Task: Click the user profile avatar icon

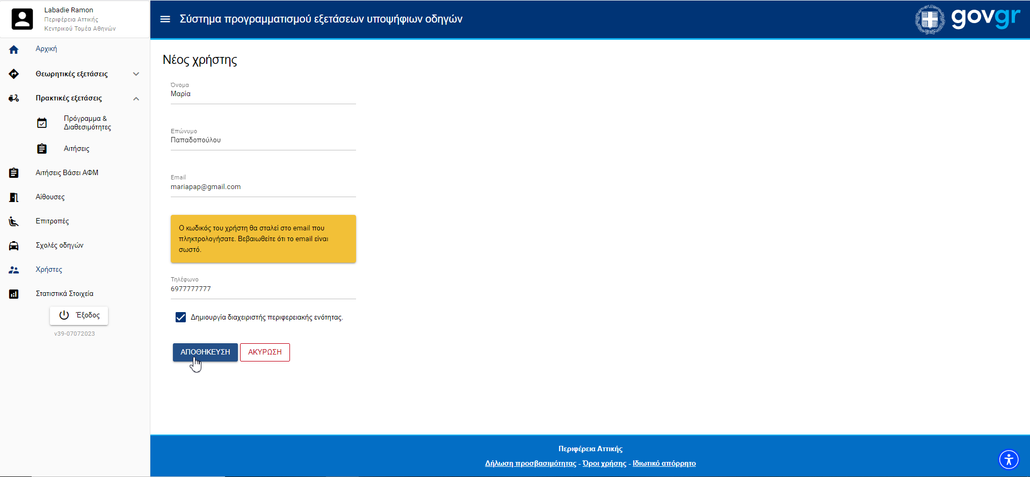Action: coord(22,19)
